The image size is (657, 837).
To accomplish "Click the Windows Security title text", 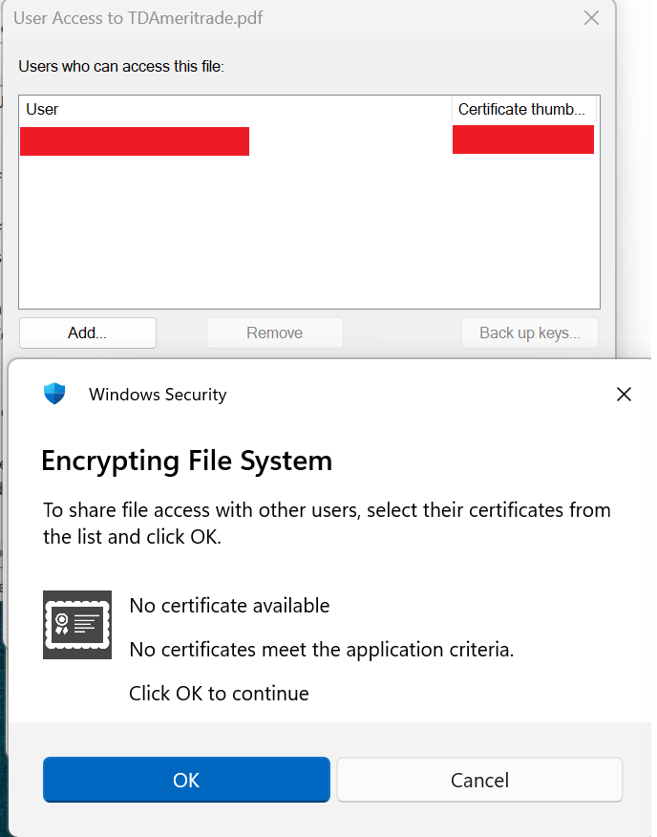I will [x=158, y=395].
